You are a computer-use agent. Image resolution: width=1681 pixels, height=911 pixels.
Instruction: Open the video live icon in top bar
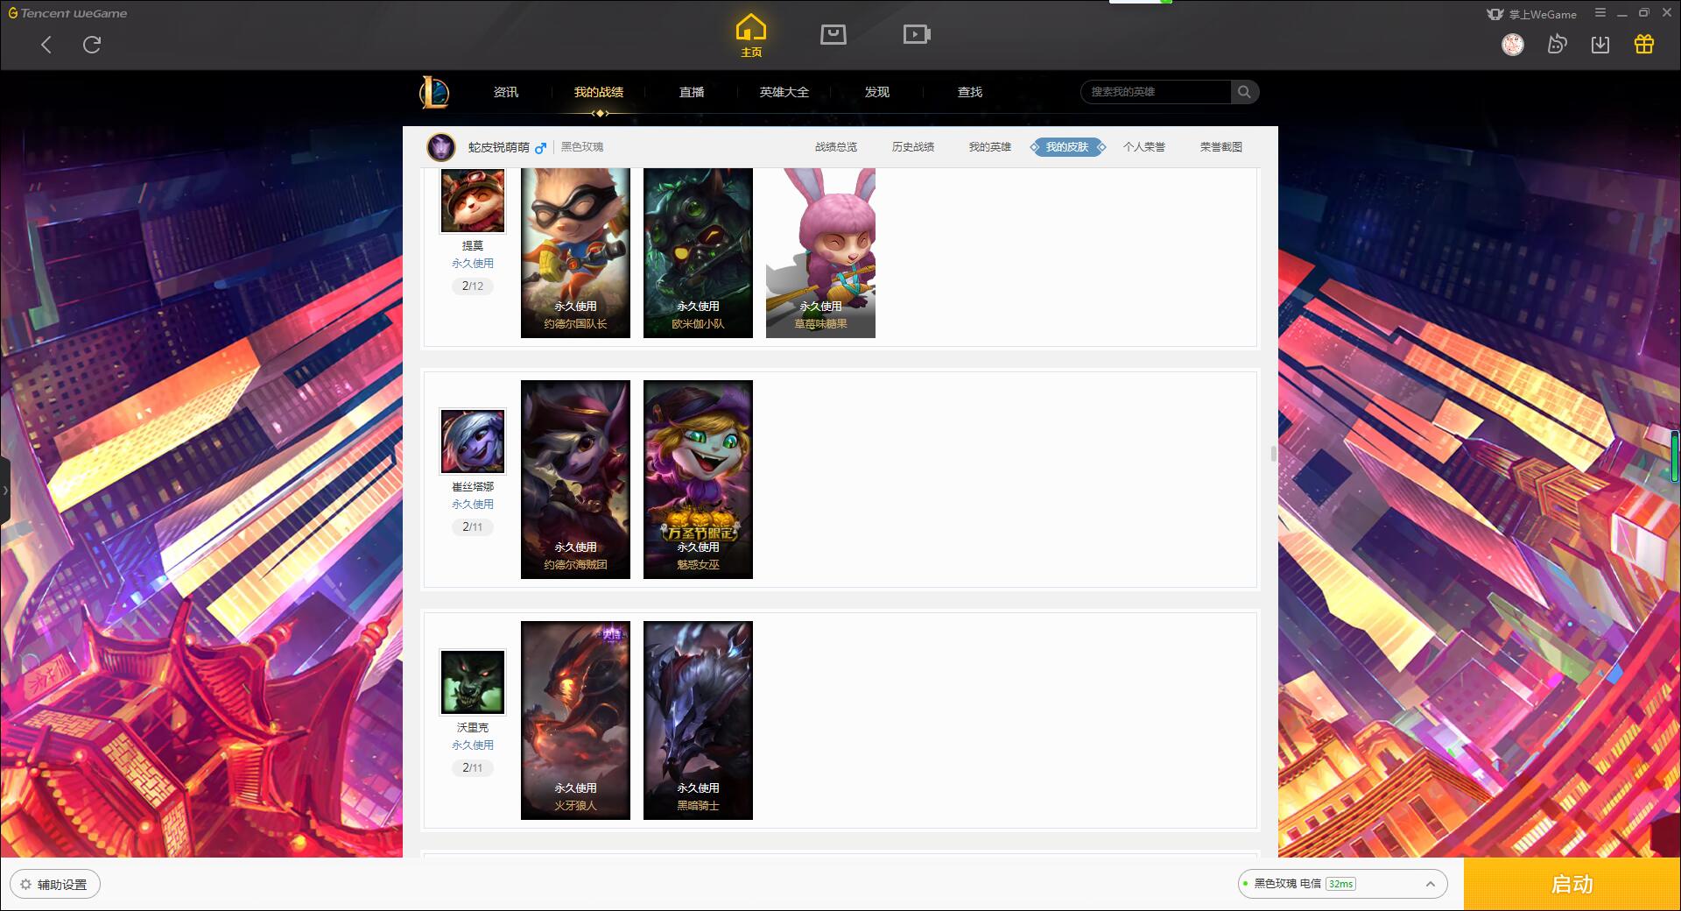(x=917, y=34)
